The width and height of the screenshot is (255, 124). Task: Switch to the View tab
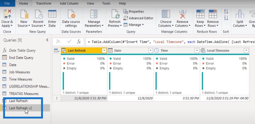point(90,3)
